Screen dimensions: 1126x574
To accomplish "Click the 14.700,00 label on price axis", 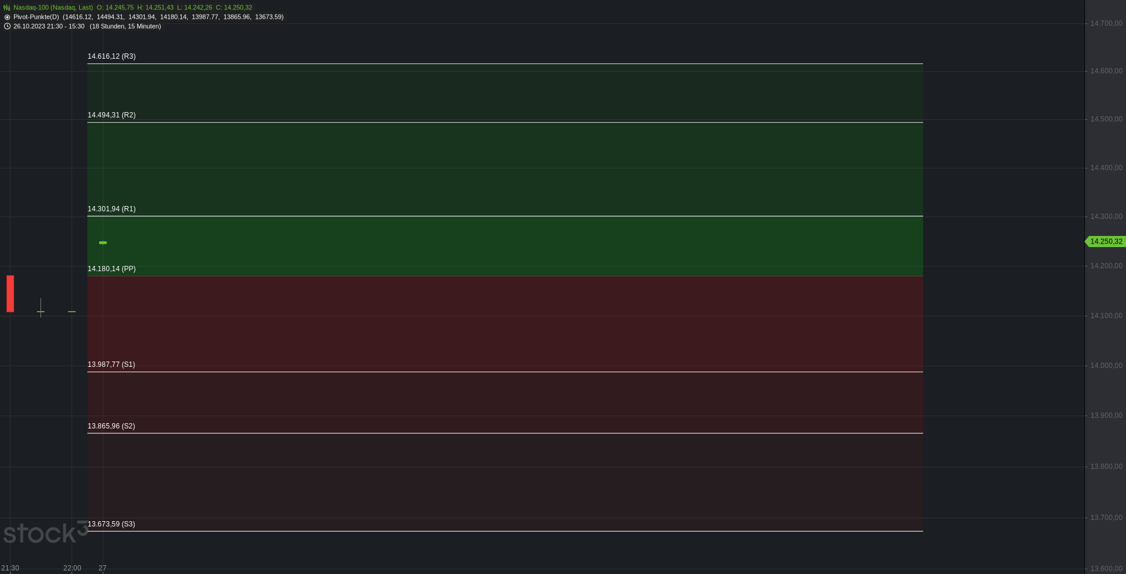I will (x=1106, y=23).
